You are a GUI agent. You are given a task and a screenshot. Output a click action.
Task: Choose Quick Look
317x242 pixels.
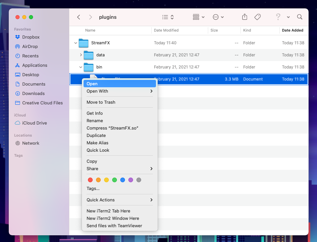coord(120,150)
